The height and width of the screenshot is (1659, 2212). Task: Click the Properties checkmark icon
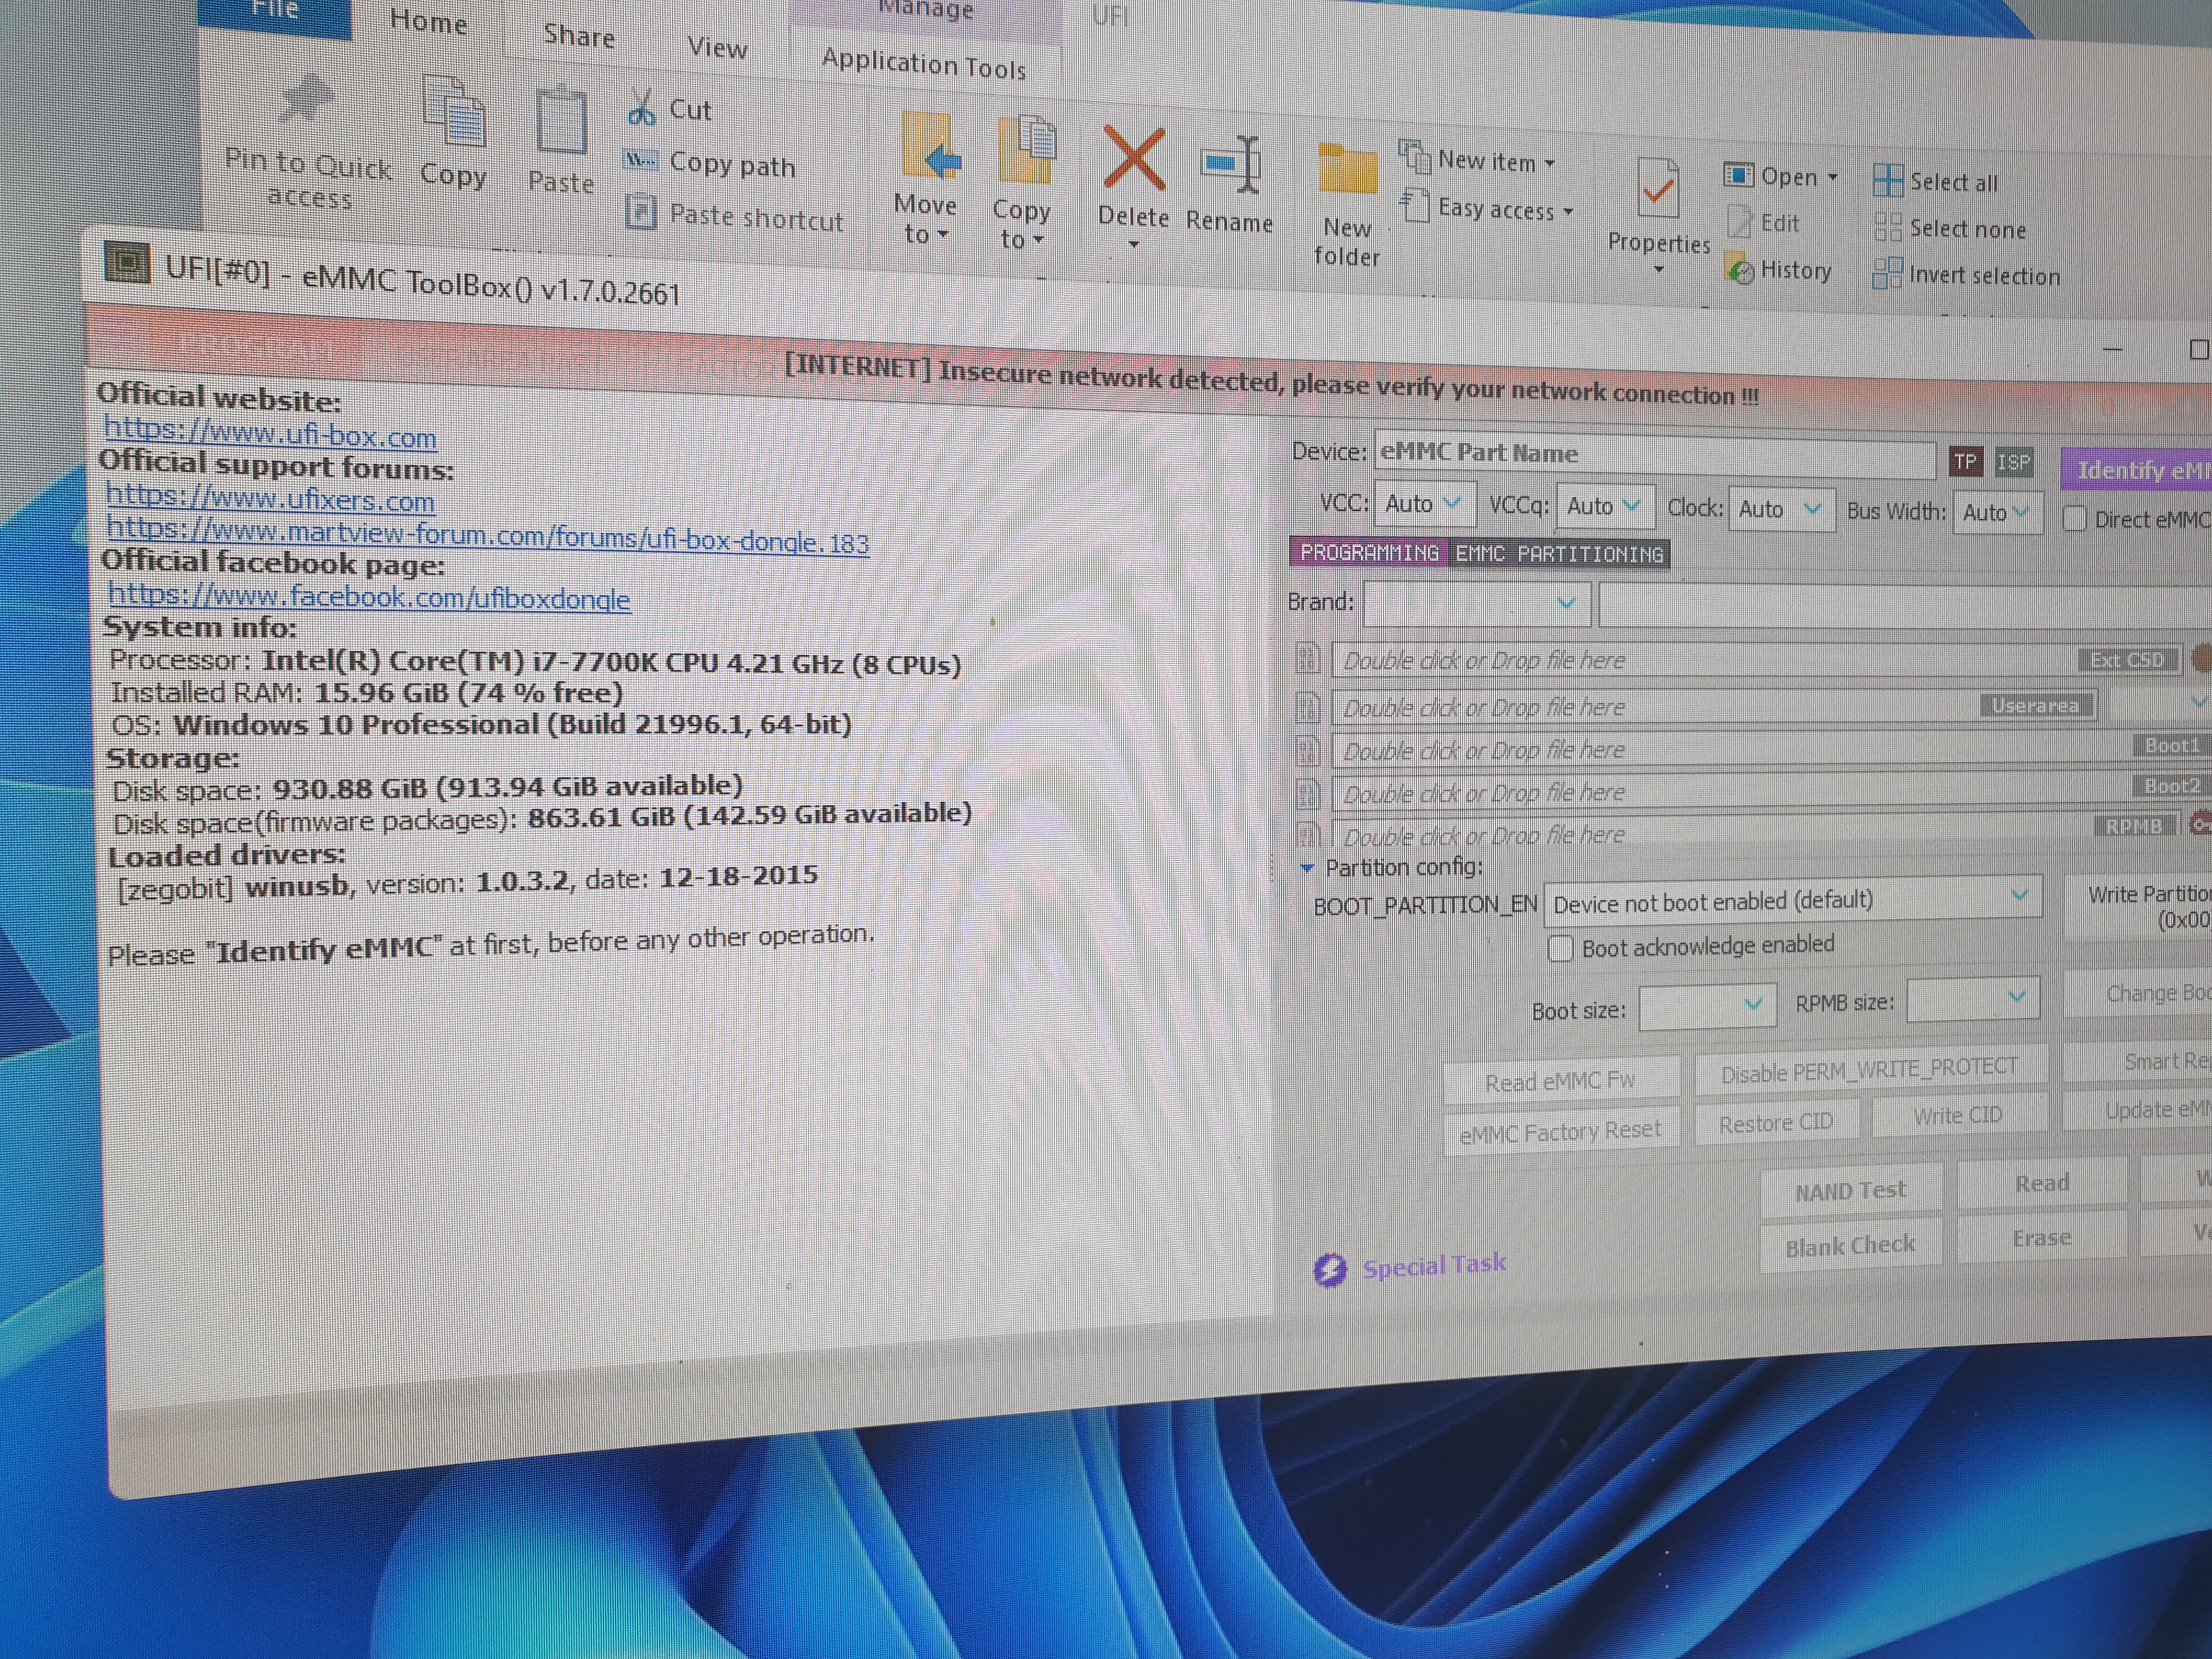[x=1658, y=187]
